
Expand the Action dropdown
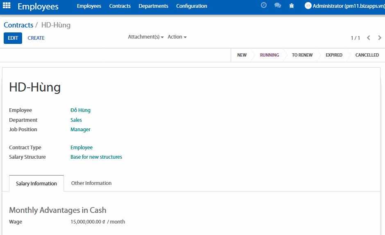[x=177, y=37]
